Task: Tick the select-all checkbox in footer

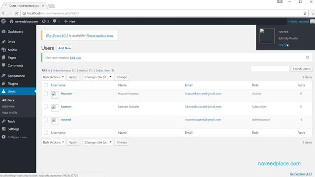Action: [46, 133]
